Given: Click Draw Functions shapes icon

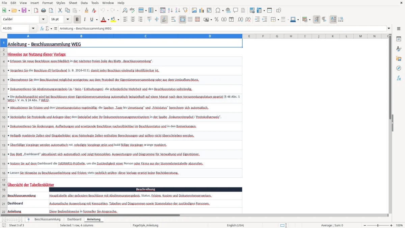Looking at the screenshot, I should tap(278, 10).
